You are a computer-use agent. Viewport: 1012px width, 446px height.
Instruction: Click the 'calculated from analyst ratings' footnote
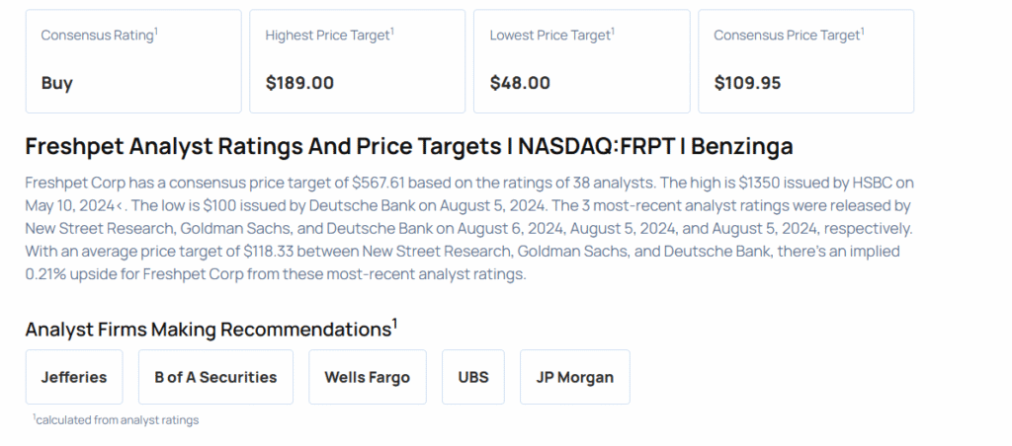point(117,420)
